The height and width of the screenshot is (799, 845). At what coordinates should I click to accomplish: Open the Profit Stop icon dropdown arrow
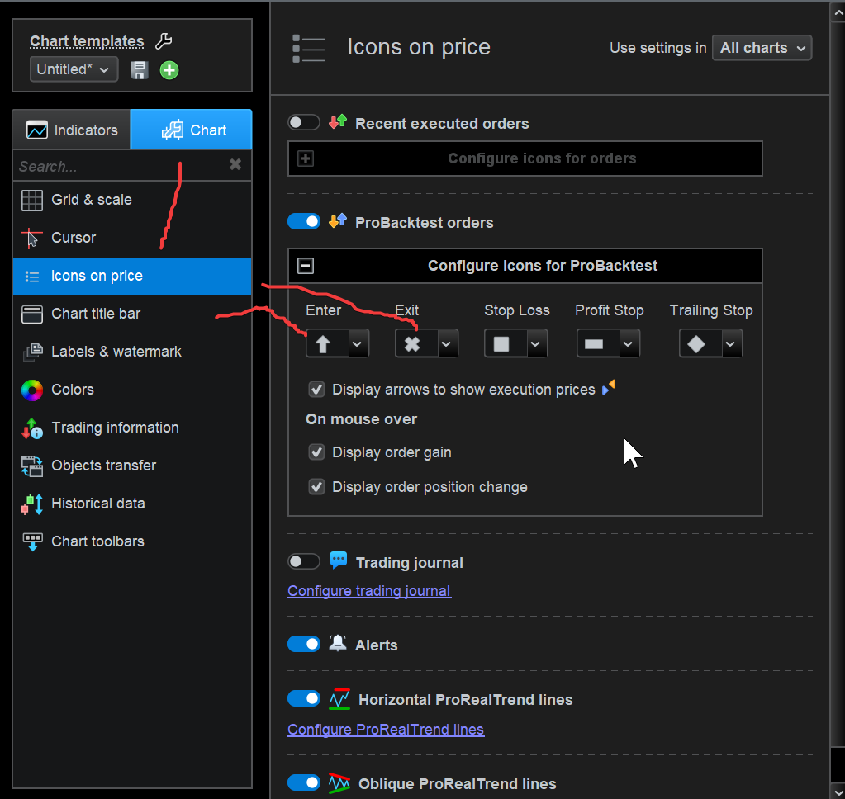pyautogui.click(x=629, y=344)
